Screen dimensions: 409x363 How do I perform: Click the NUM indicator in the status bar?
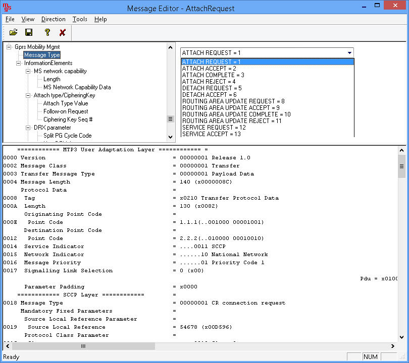pos(370,356)
